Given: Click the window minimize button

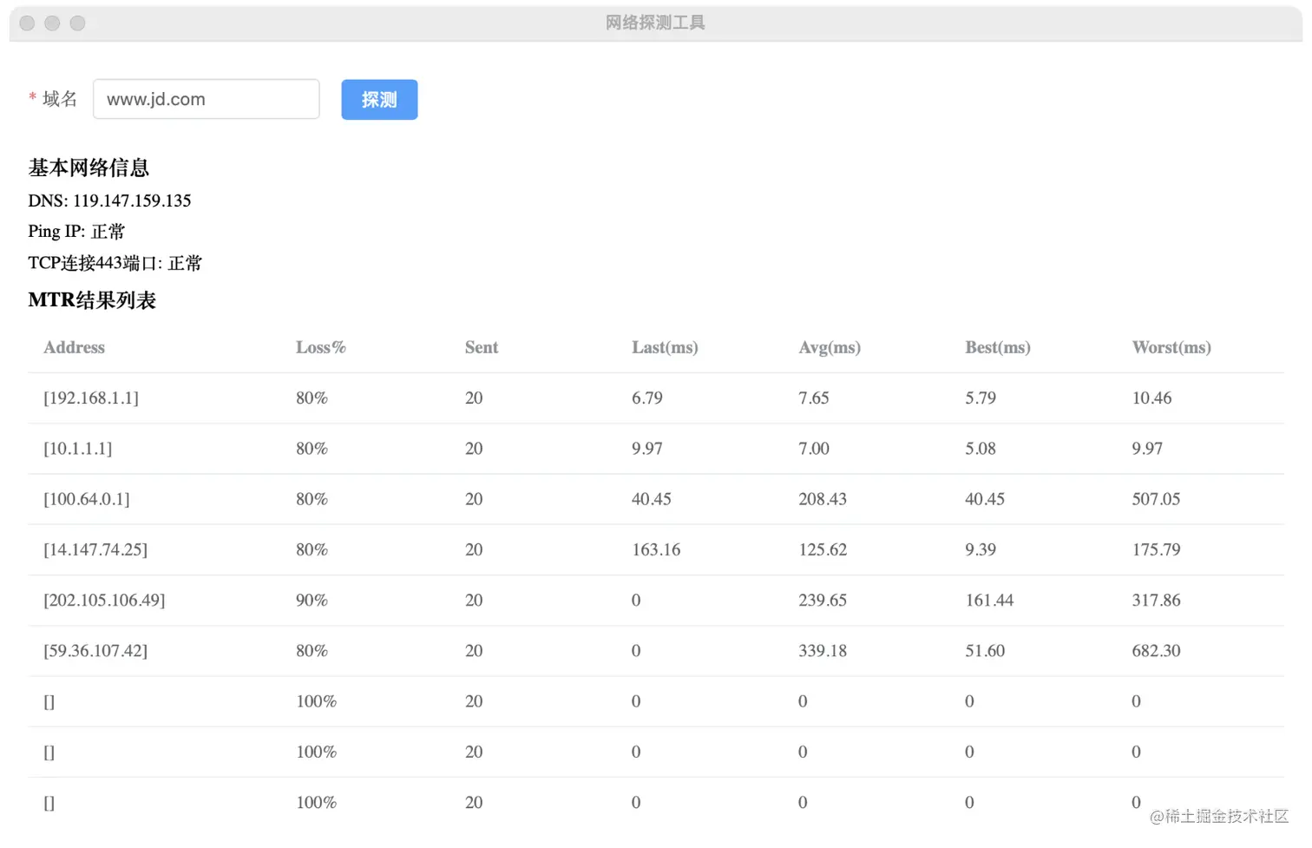Looking at the screenshot, I should click(x=52, y=23).
